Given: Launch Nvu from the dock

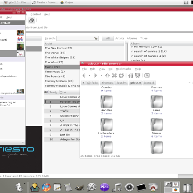Looking at the screenshot, I should [105, 187].
